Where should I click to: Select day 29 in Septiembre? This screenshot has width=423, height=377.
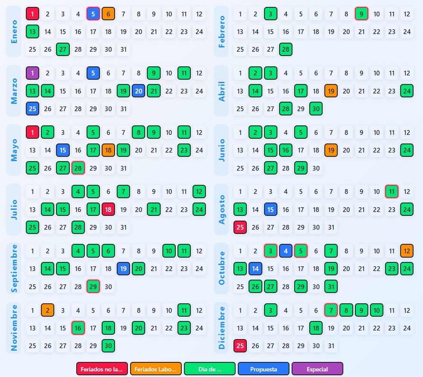(93, 287)
